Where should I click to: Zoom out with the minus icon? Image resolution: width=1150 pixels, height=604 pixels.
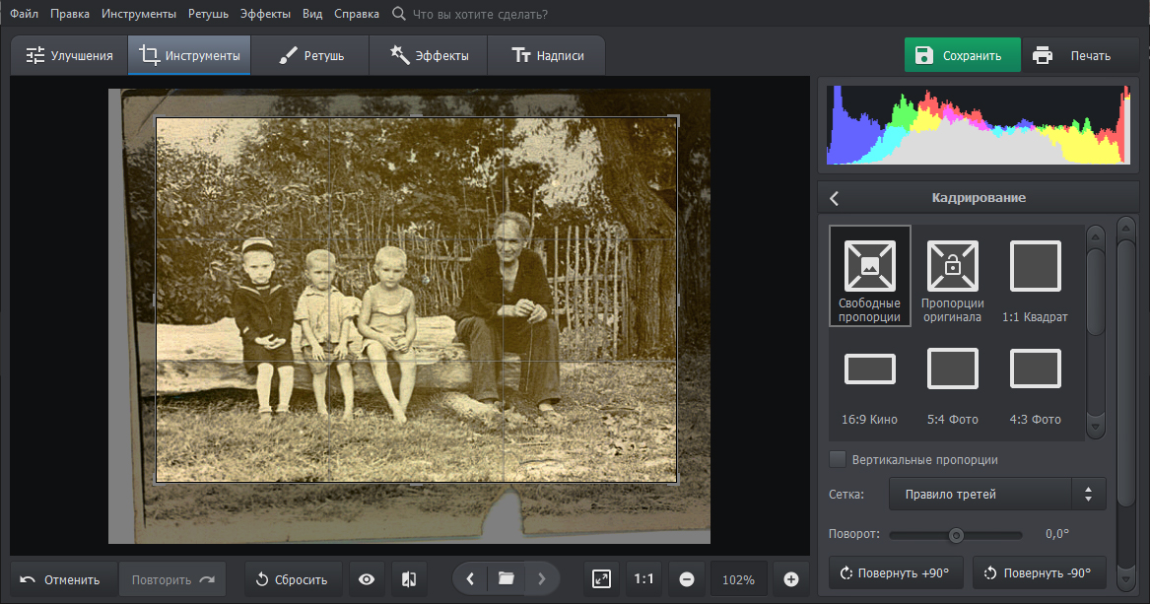687,579
